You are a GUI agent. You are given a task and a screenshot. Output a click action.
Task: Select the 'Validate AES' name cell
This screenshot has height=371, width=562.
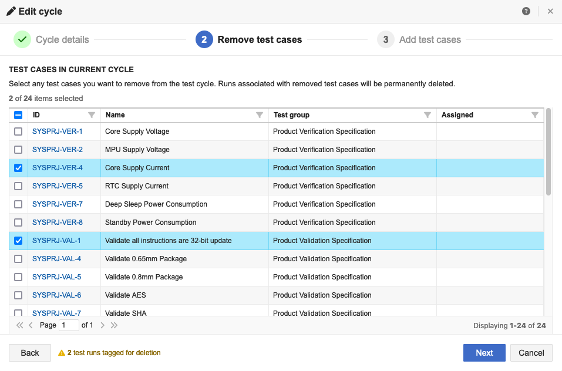[184, 295]
